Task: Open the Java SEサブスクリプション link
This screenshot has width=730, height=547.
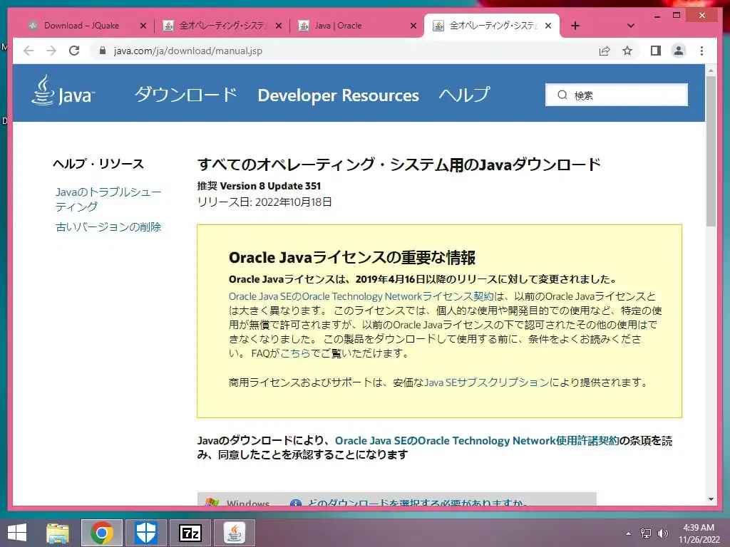Action: [486, 382]
